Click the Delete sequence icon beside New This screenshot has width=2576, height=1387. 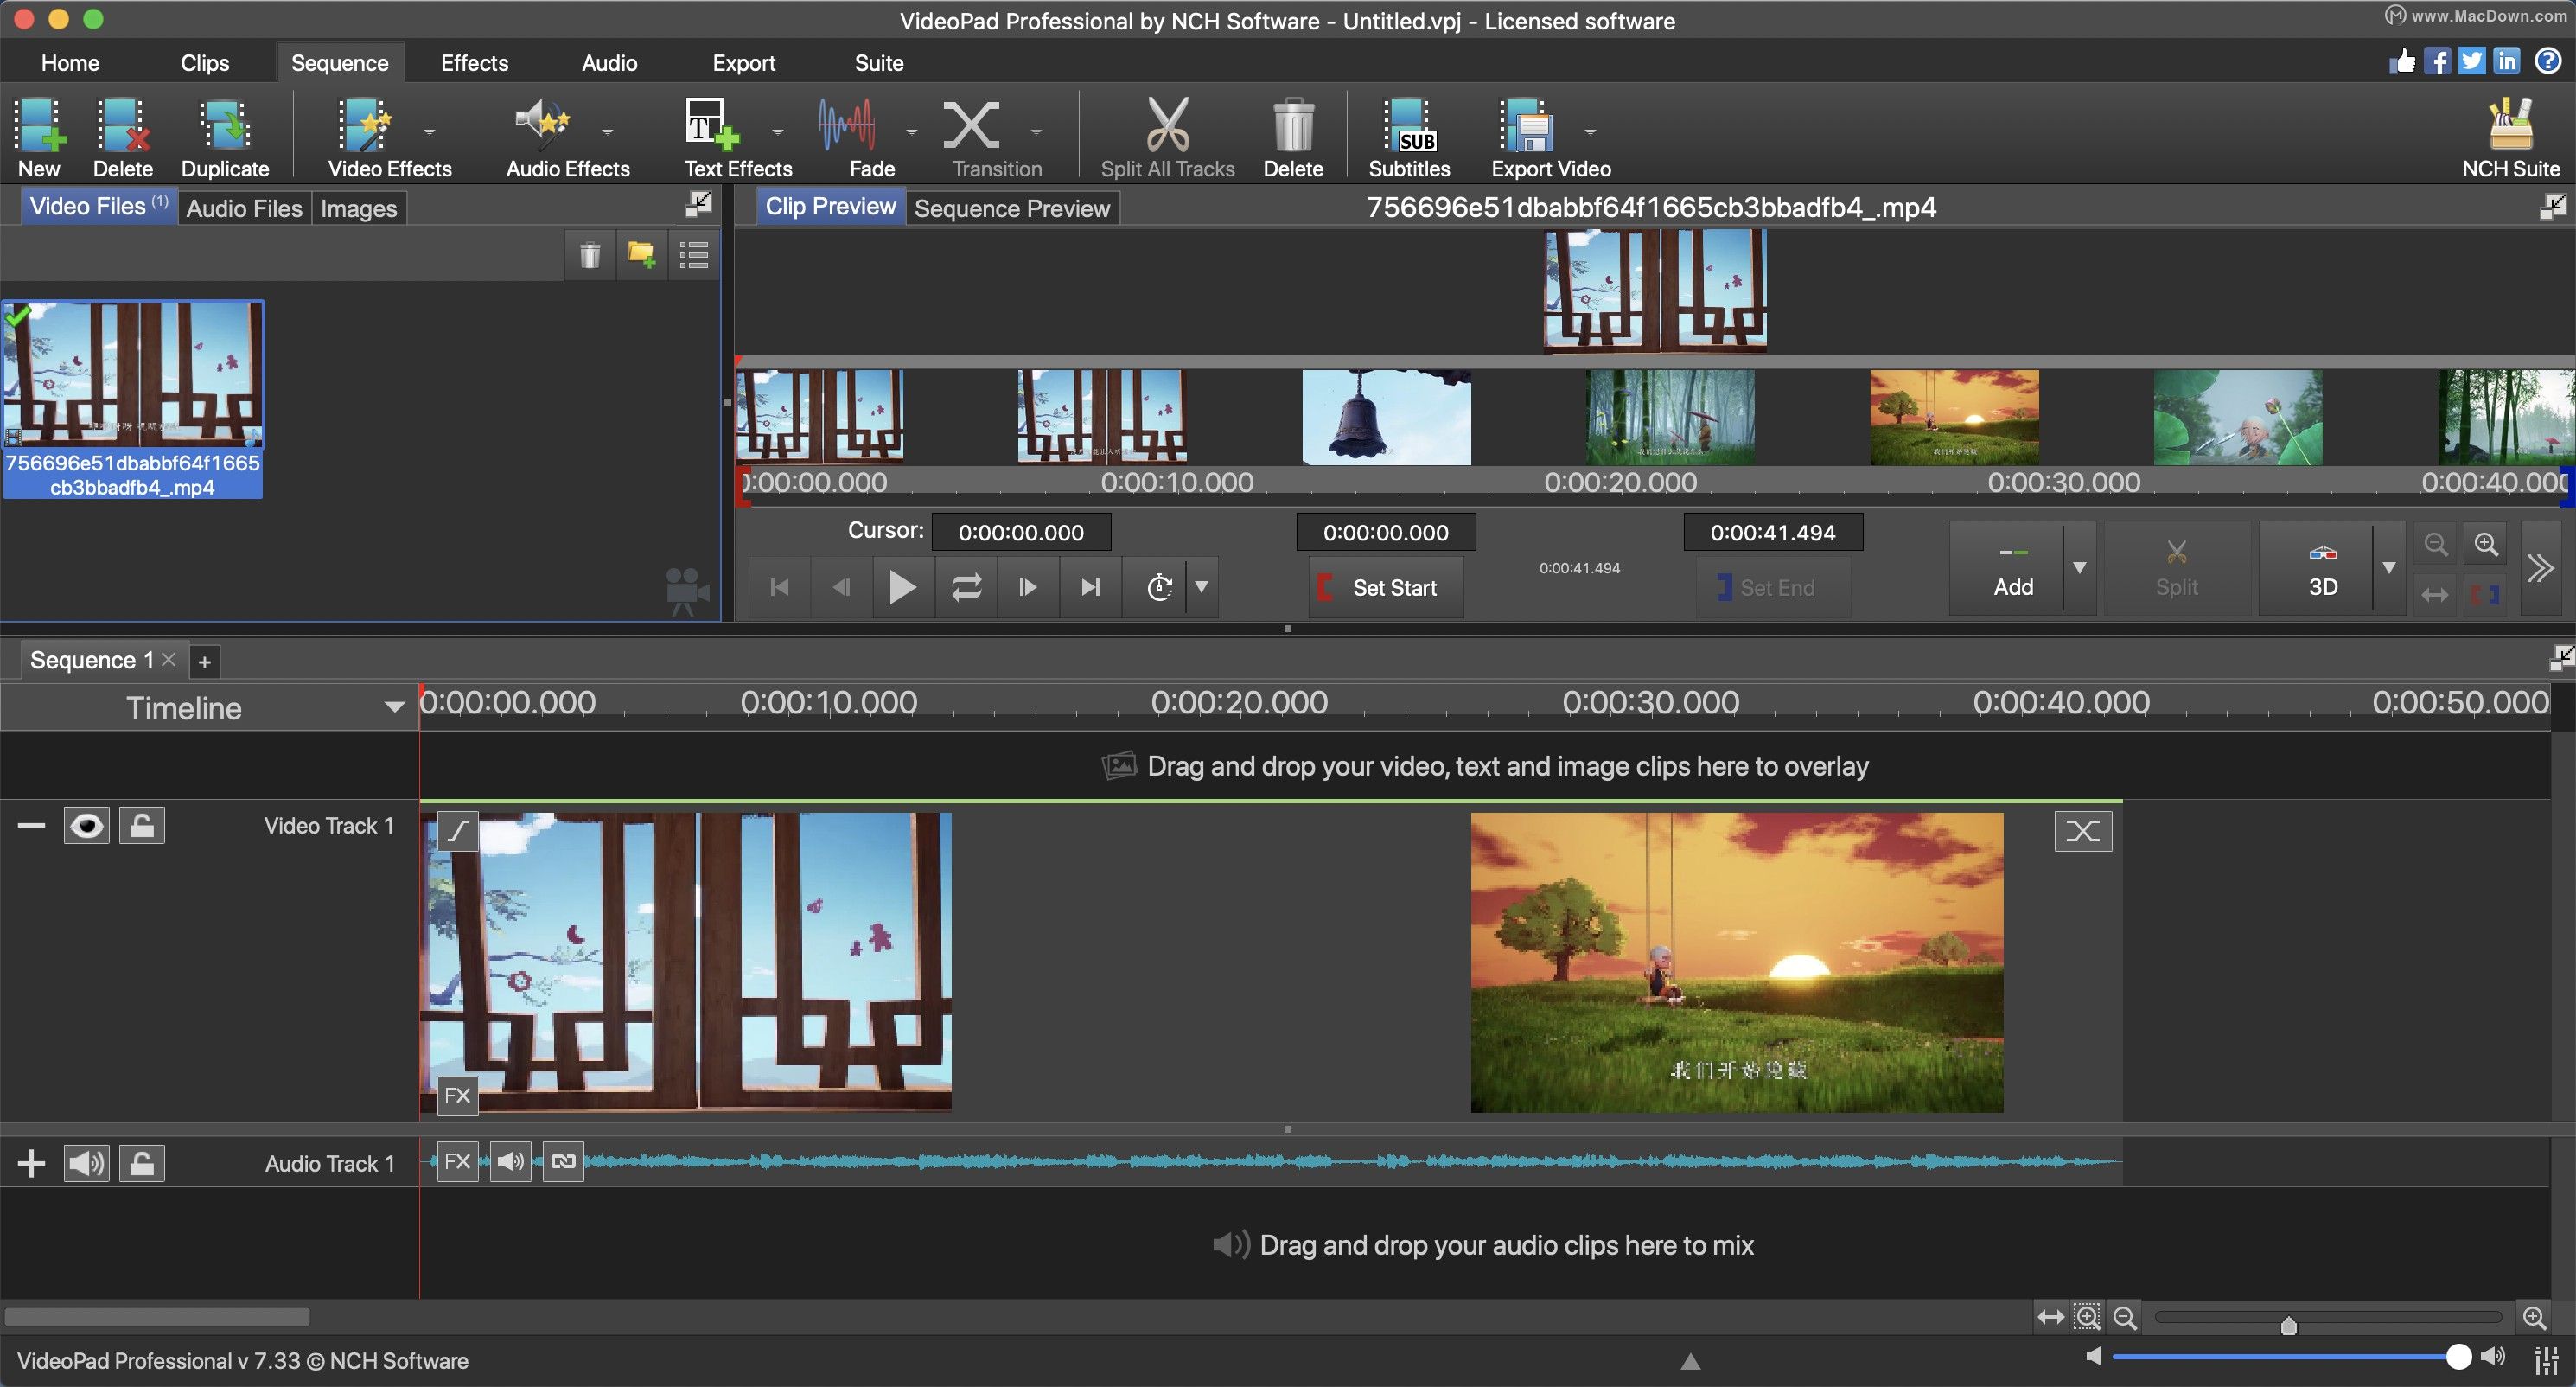click(x=123, y=137)
